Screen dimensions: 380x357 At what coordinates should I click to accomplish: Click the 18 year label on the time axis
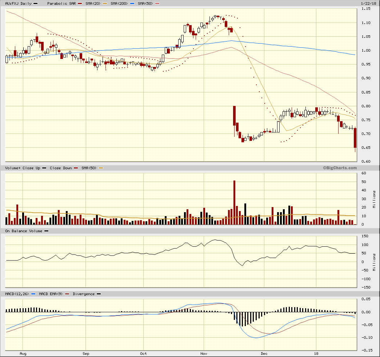click(316, 354)
